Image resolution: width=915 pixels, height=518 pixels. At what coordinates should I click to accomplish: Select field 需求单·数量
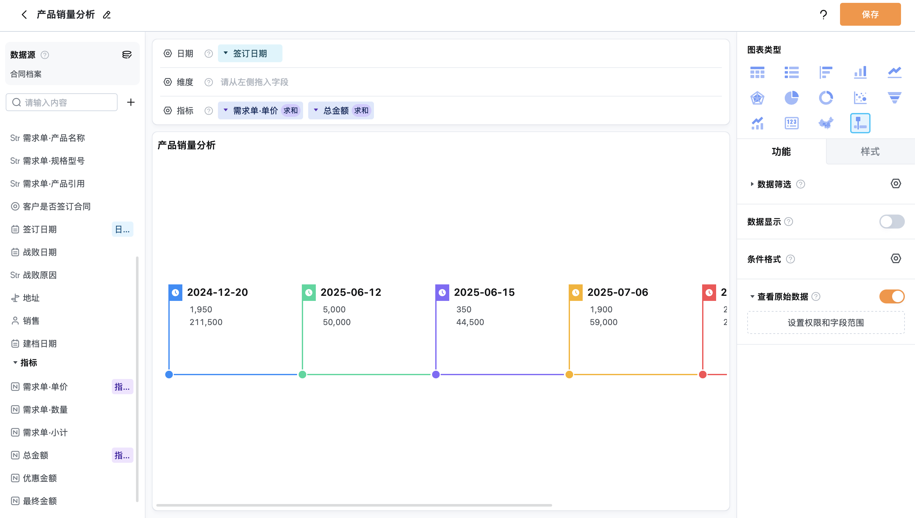click(45, 410)
